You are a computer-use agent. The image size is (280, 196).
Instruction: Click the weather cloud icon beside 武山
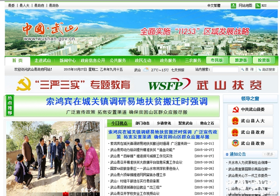[x=146, y=70]
